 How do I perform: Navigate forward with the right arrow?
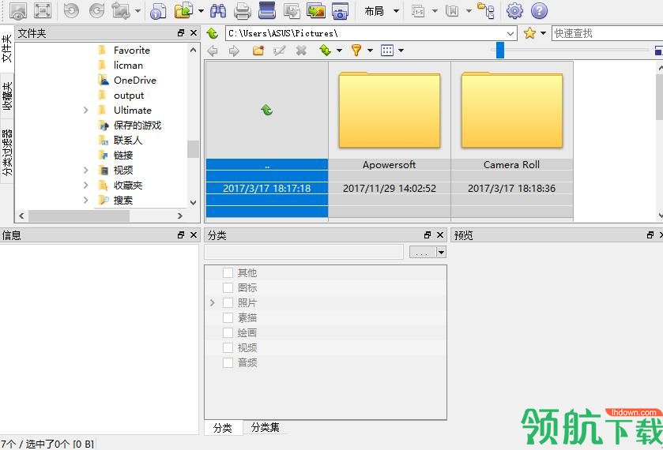[234, 51]
